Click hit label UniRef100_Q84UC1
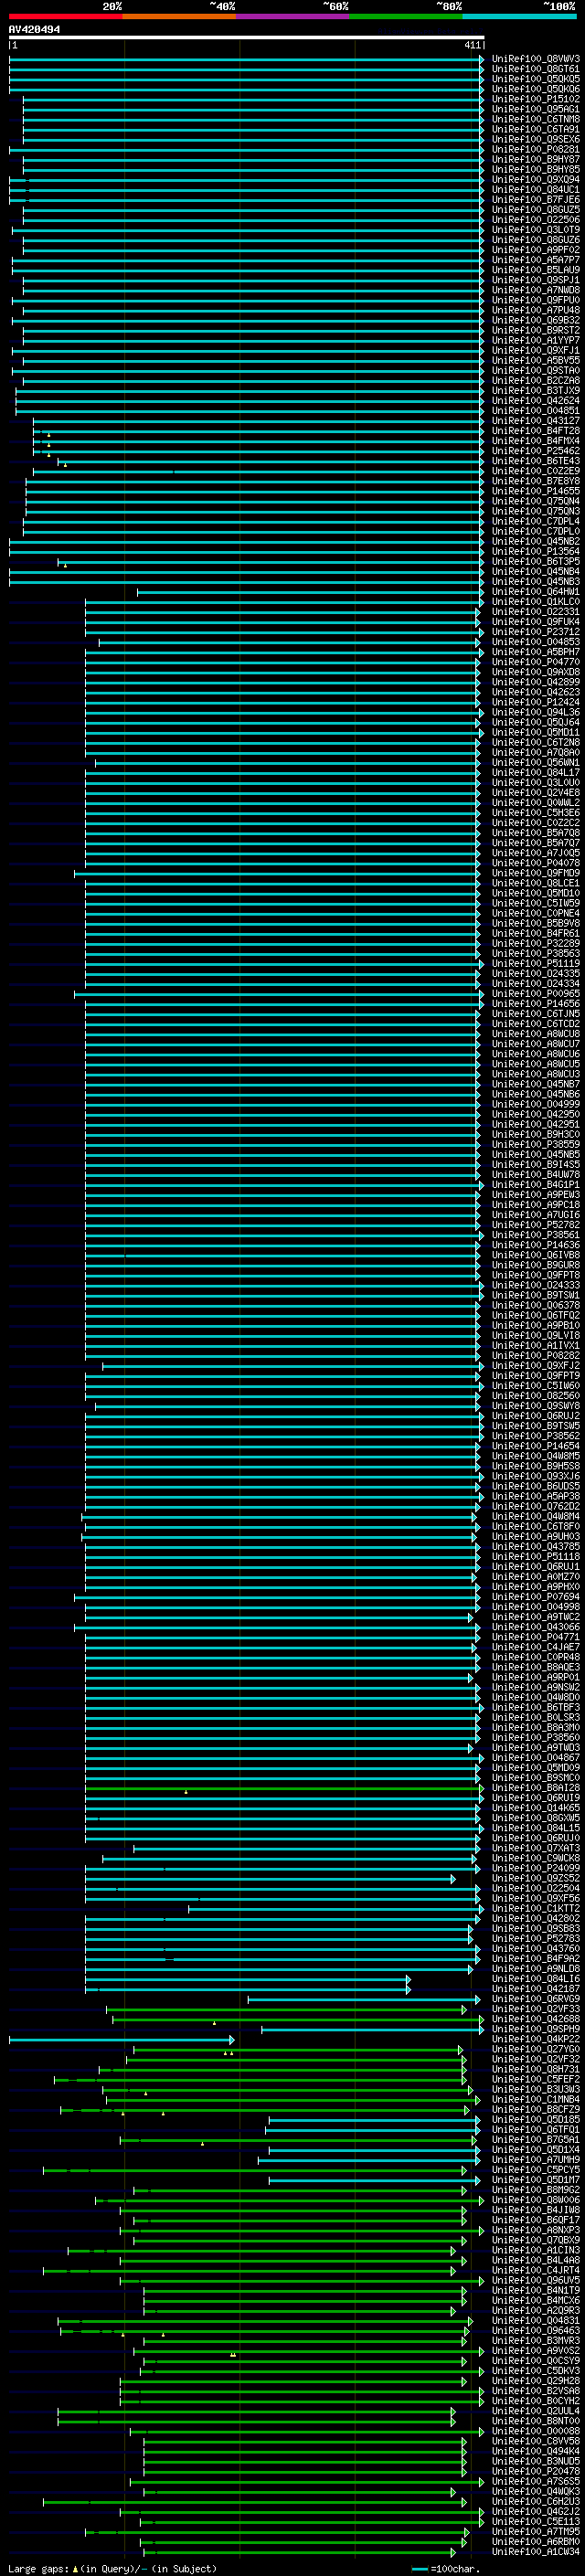 (x=535, y=189)
